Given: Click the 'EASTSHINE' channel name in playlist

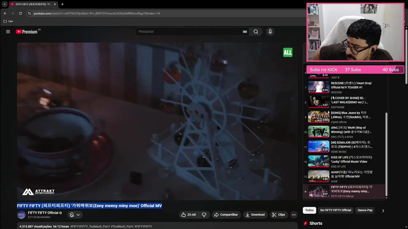Looking at the screenshot, I should click(338, 107).
